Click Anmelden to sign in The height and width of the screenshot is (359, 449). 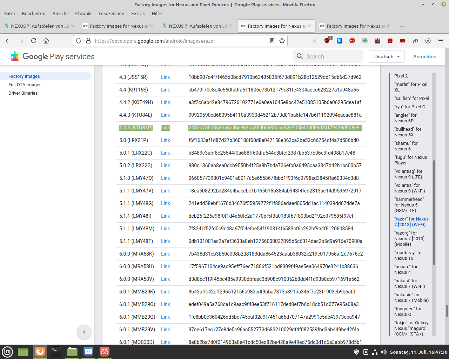pyautogui.click(x=425, y=56)
